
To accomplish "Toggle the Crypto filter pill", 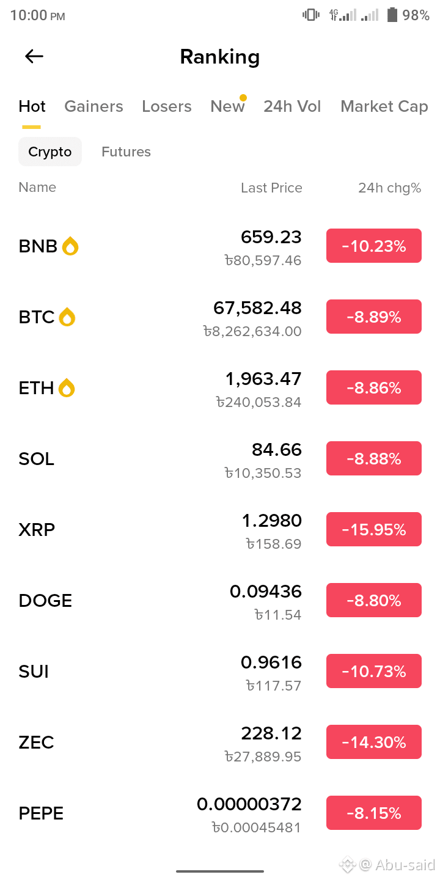I will [x=50, y=152].
